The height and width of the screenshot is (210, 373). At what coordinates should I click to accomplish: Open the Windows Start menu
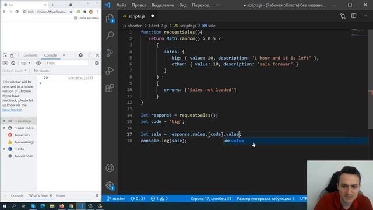(5, 206)
